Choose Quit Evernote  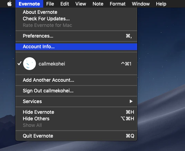click(76, 136)
